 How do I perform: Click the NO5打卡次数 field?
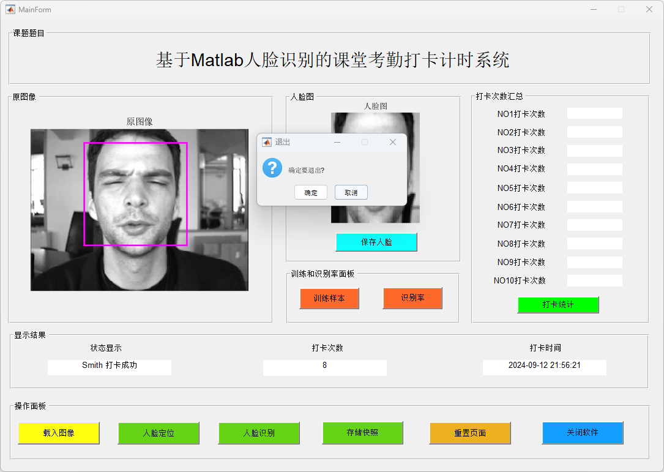(x=595, y=188)
